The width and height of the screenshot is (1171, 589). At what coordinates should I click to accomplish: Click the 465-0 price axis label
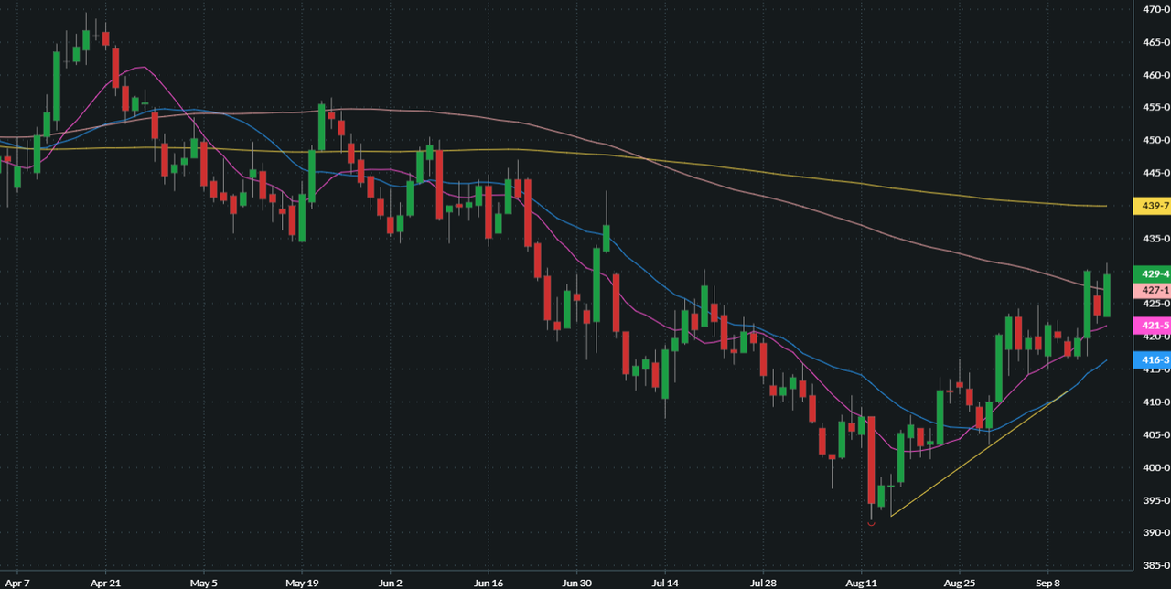tap(1156, 42)
